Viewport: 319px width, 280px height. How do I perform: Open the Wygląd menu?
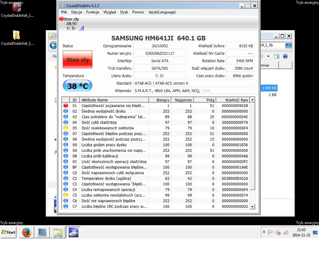tap(109, 12)
